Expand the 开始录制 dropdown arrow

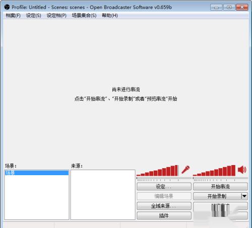click(244, 196)
